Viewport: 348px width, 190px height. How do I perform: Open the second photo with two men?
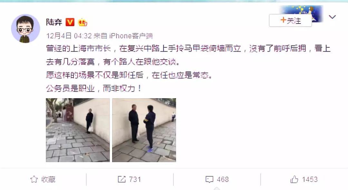[144, 130]
